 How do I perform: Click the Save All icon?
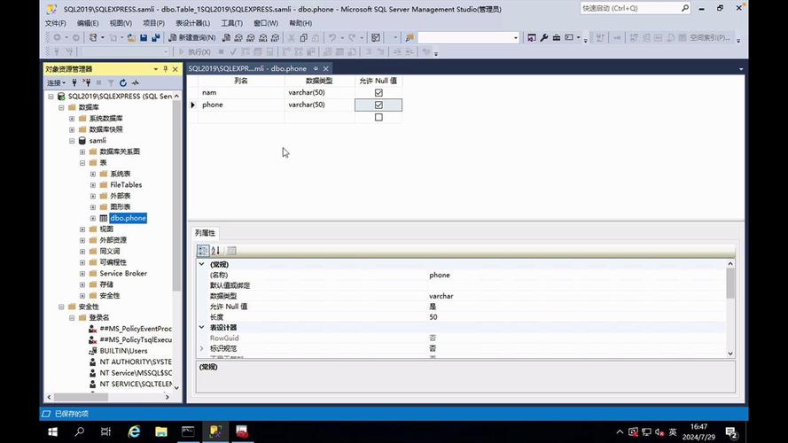coord(156,38)
